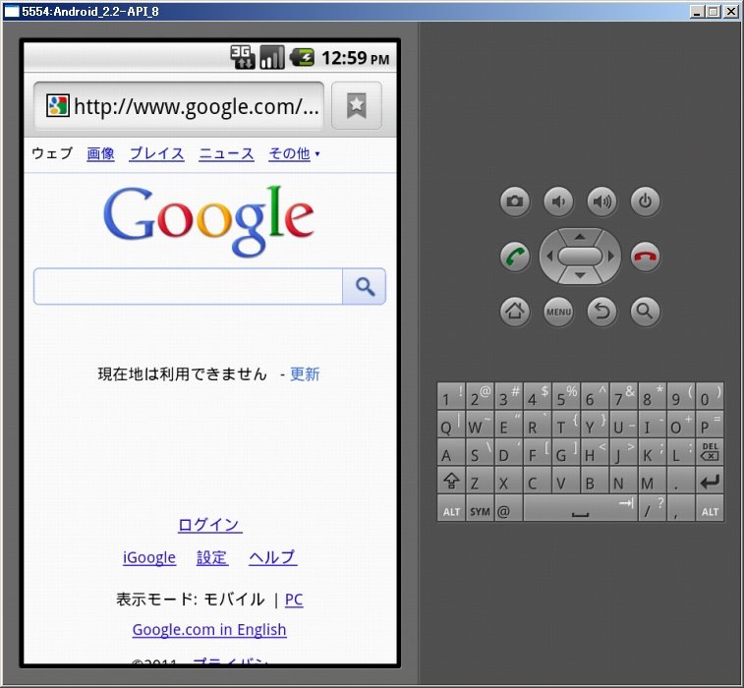Viewport: 744px width, 688px height.
Task: Click the 1 key on keyboard
Action: click(451, 396)
